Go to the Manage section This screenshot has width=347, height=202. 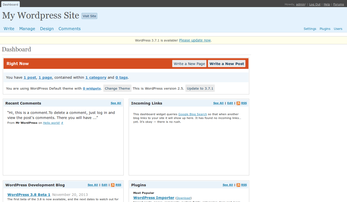pyautogui.click(x=27, y=29)
